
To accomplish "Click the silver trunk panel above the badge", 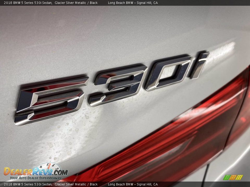I will click(x=104, y=34).
